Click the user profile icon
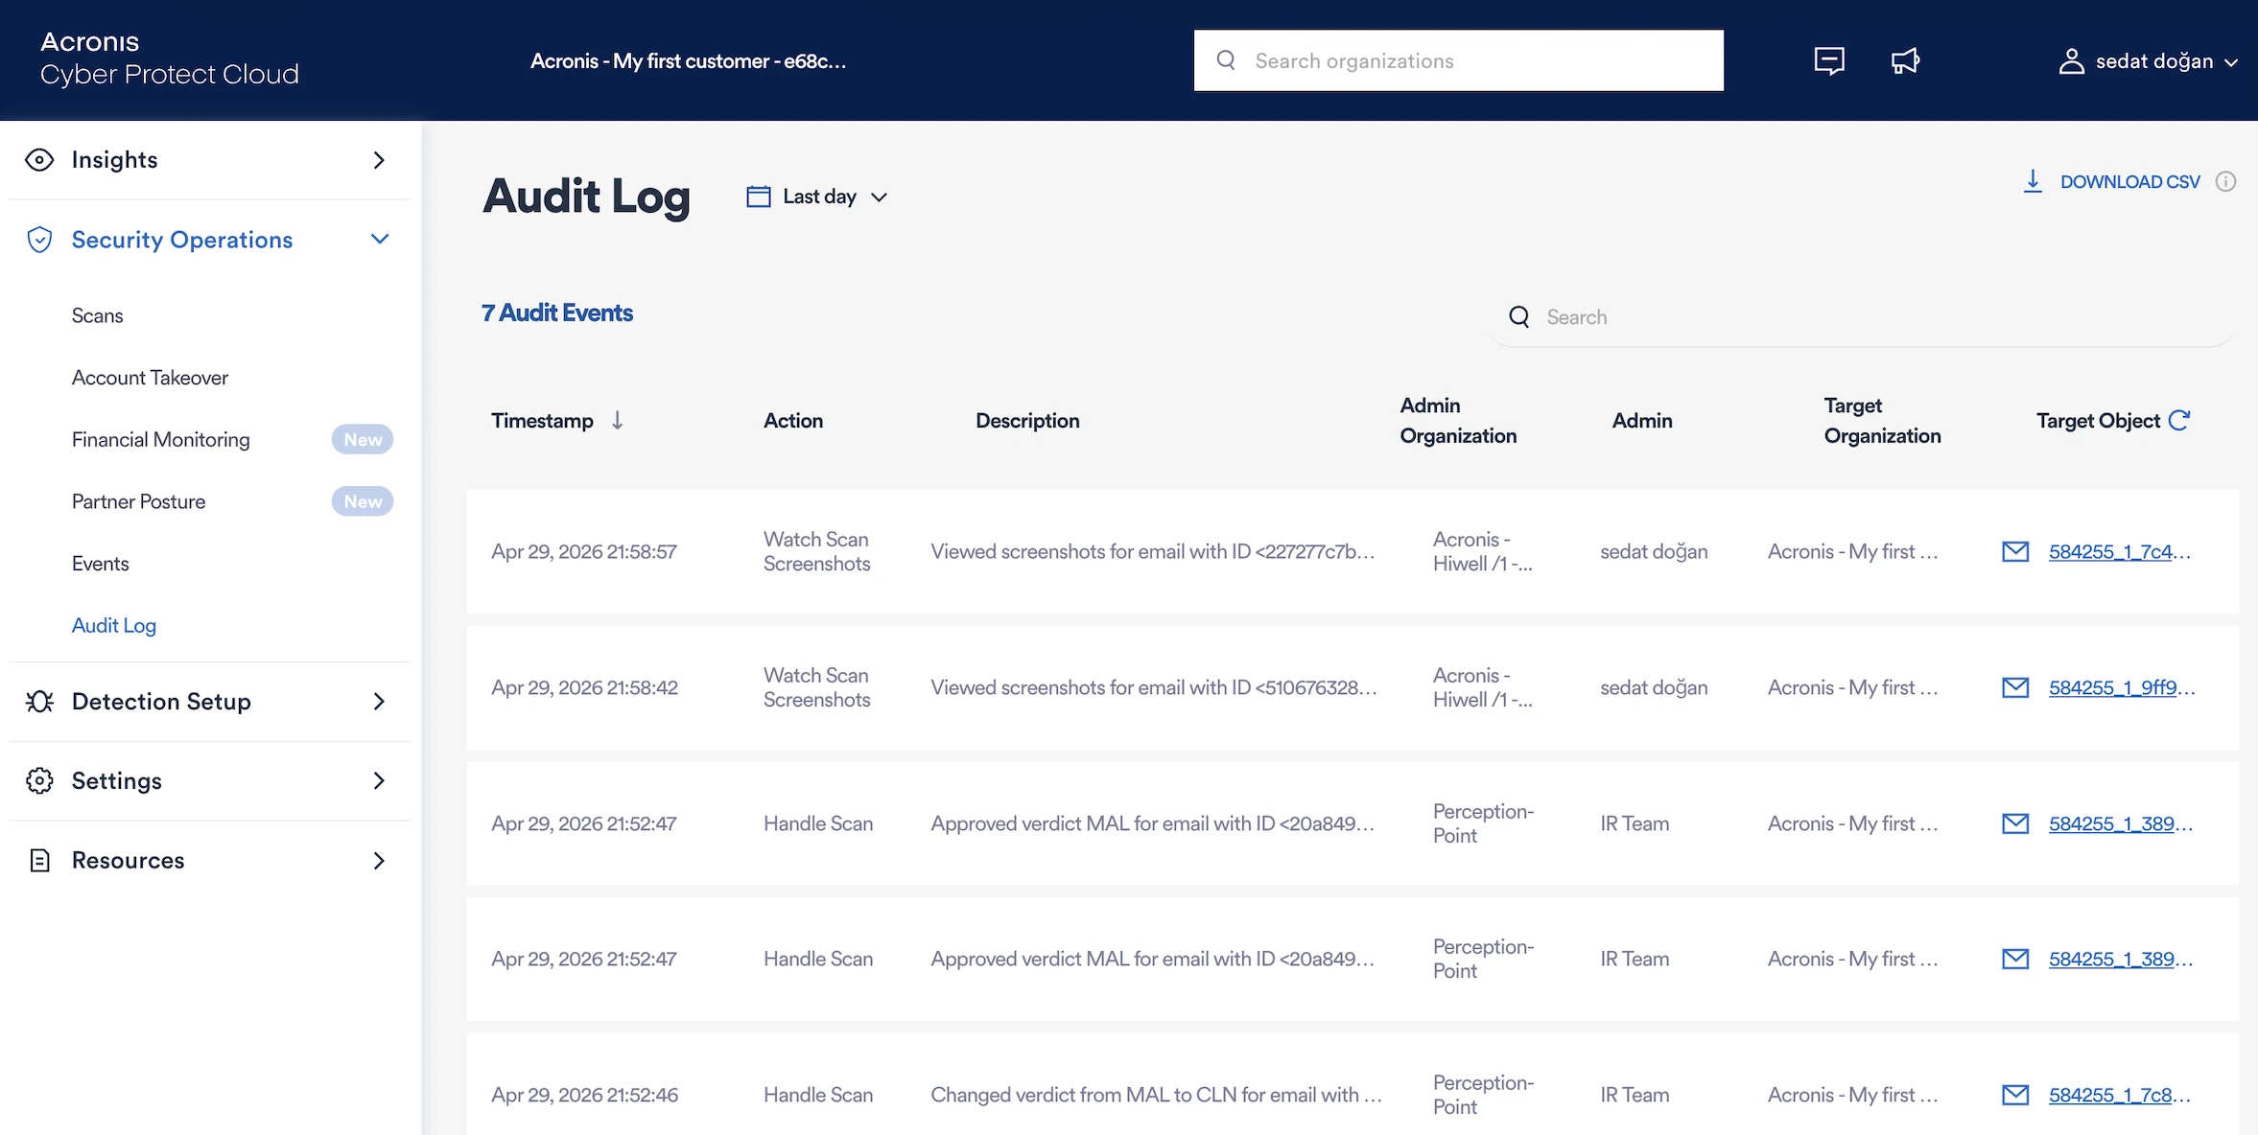This screenshot has height=1135, width=2258. (2071, 61)
